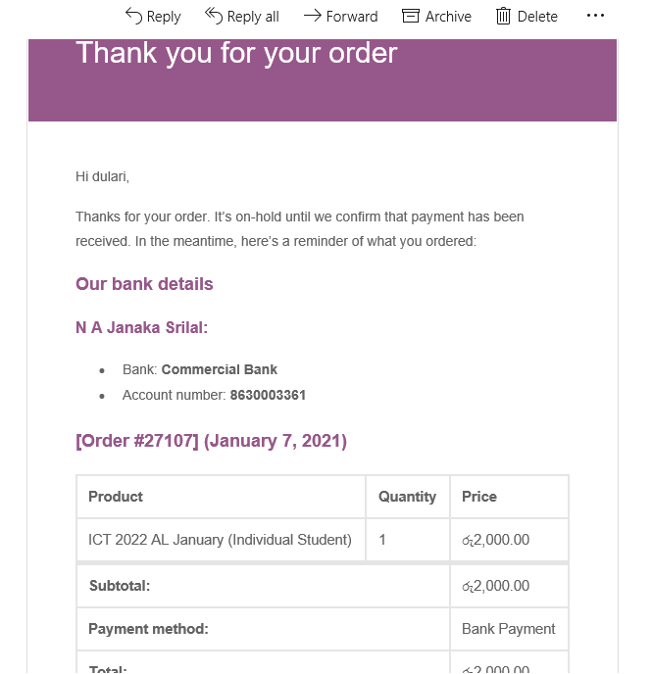Click the Archive box icon
Image resolution: width=652 pixels, height=674 pixels.
point(410,16)
